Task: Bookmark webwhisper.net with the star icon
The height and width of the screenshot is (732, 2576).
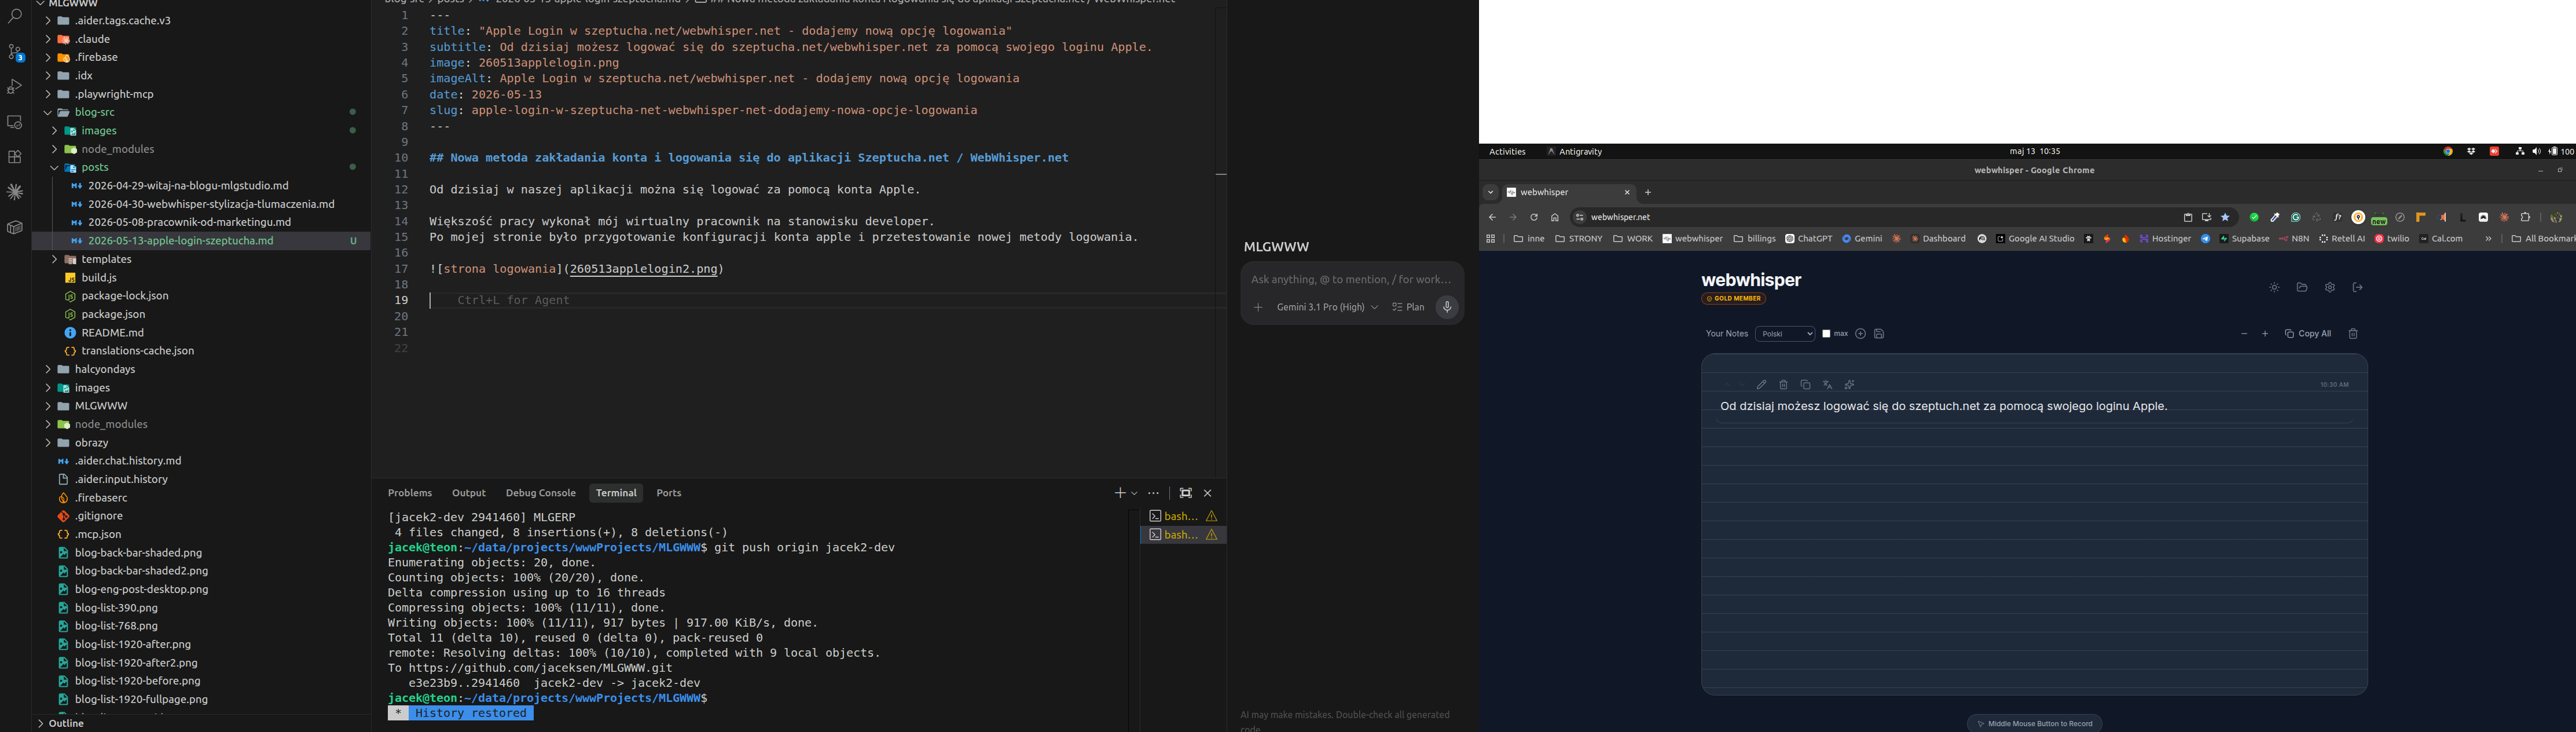Action: click(x=2225, y=218)
